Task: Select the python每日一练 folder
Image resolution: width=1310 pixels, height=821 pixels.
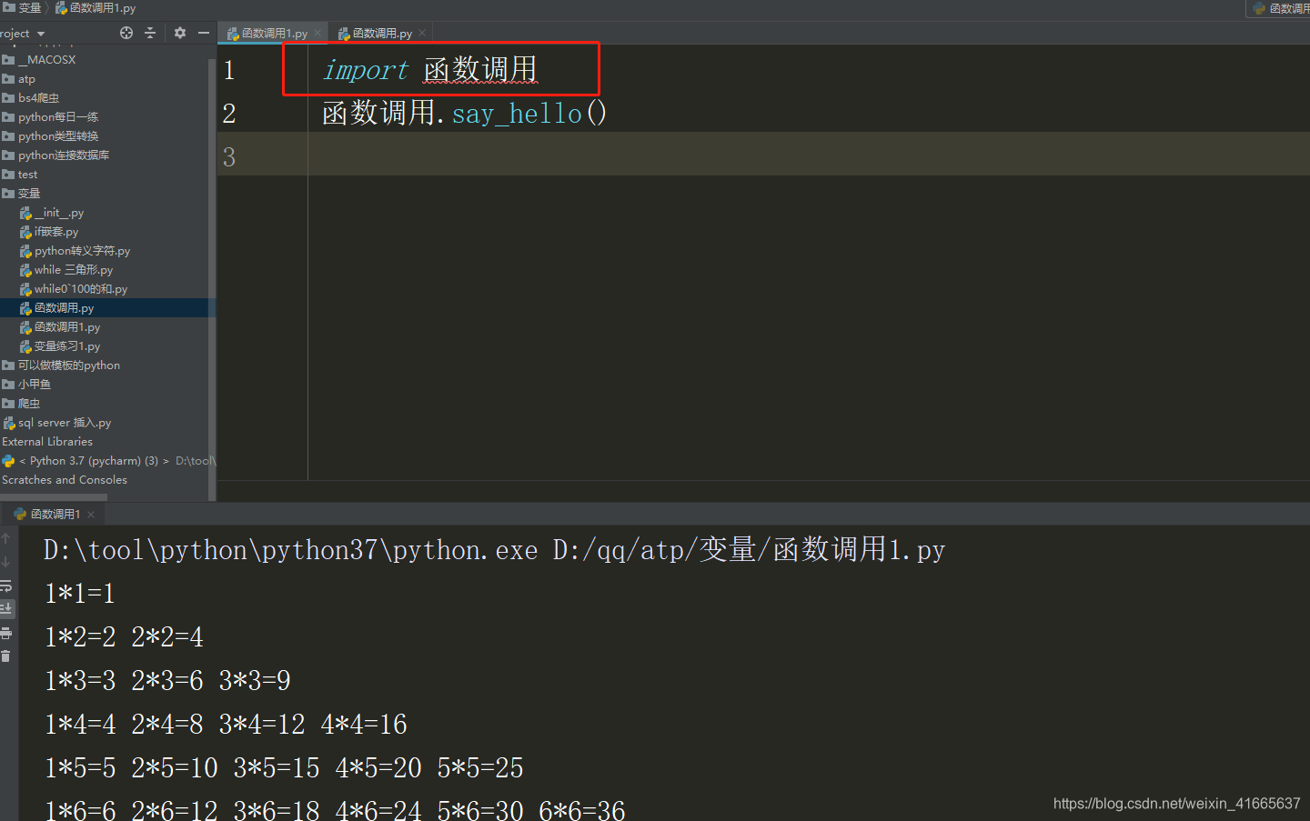Action: click(50, 117)
